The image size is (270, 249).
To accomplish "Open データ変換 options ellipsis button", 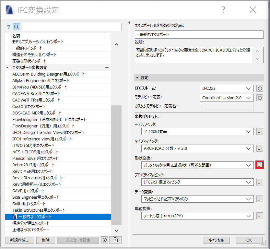I will pyautogui.click(x=260, y=199).
